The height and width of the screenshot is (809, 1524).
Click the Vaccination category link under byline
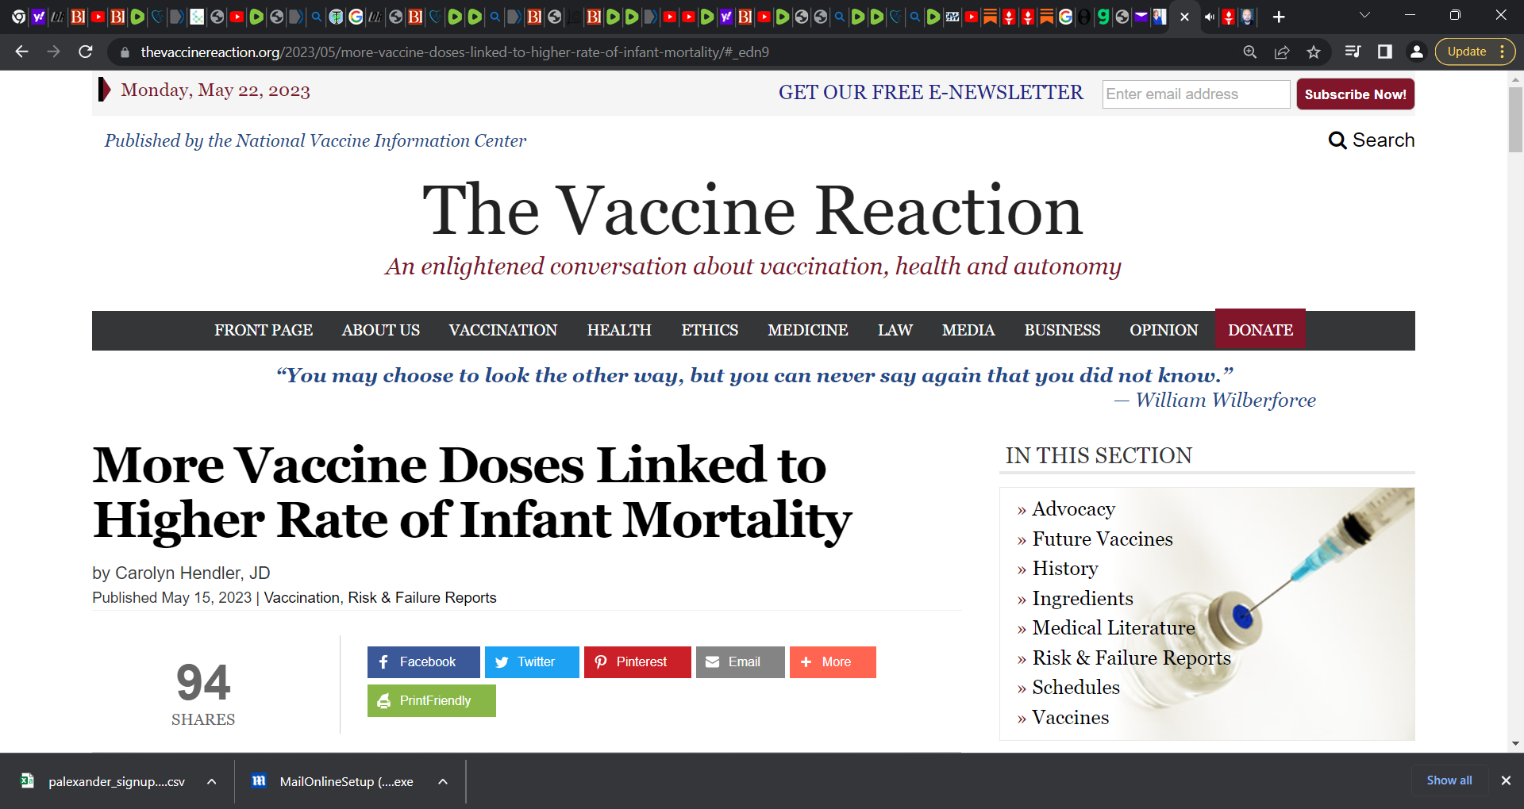click(302, 598)
